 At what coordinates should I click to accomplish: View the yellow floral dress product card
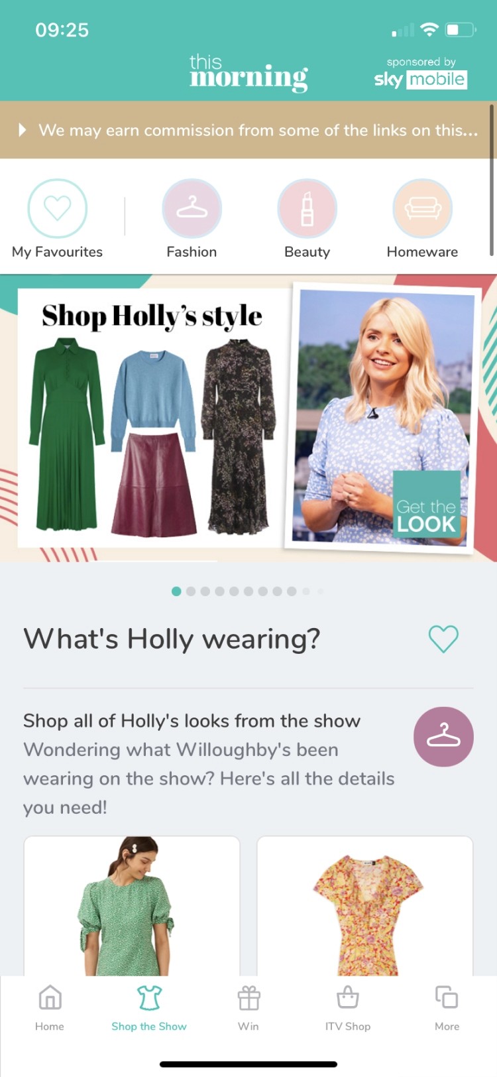365,905
